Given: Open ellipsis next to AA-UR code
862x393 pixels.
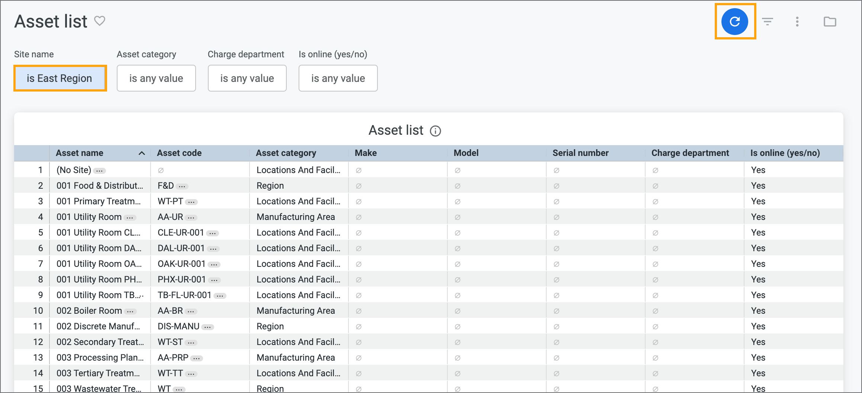Looking at the screenshot, I should coord(191,218).
